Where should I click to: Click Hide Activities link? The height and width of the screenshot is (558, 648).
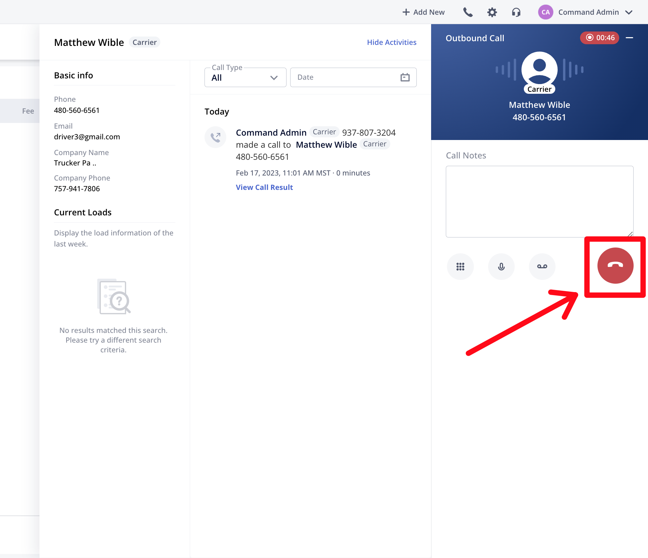point(392,42)
